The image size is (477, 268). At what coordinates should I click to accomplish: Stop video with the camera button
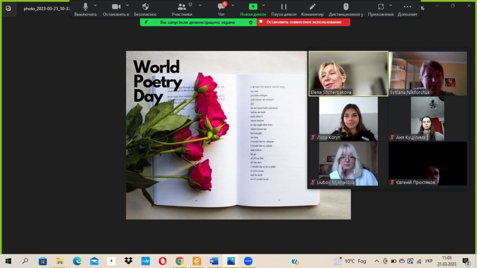[x=116, y=9]
